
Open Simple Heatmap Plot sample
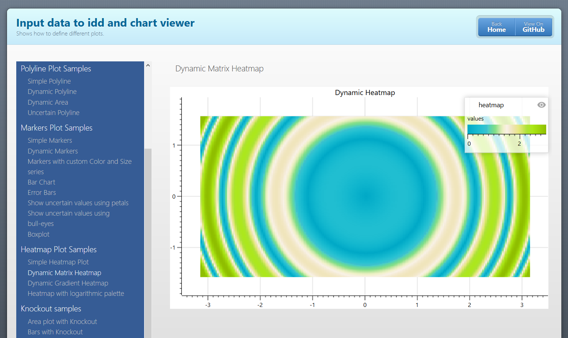click(x=58, y=262)
